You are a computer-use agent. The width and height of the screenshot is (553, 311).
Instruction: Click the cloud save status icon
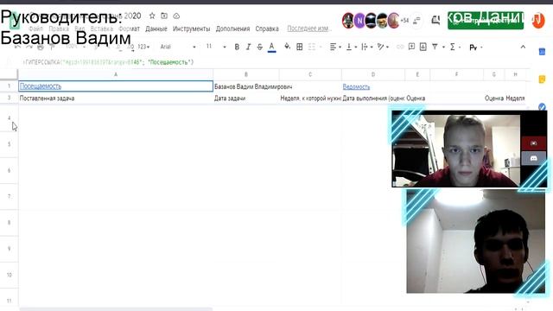[176, 16]
